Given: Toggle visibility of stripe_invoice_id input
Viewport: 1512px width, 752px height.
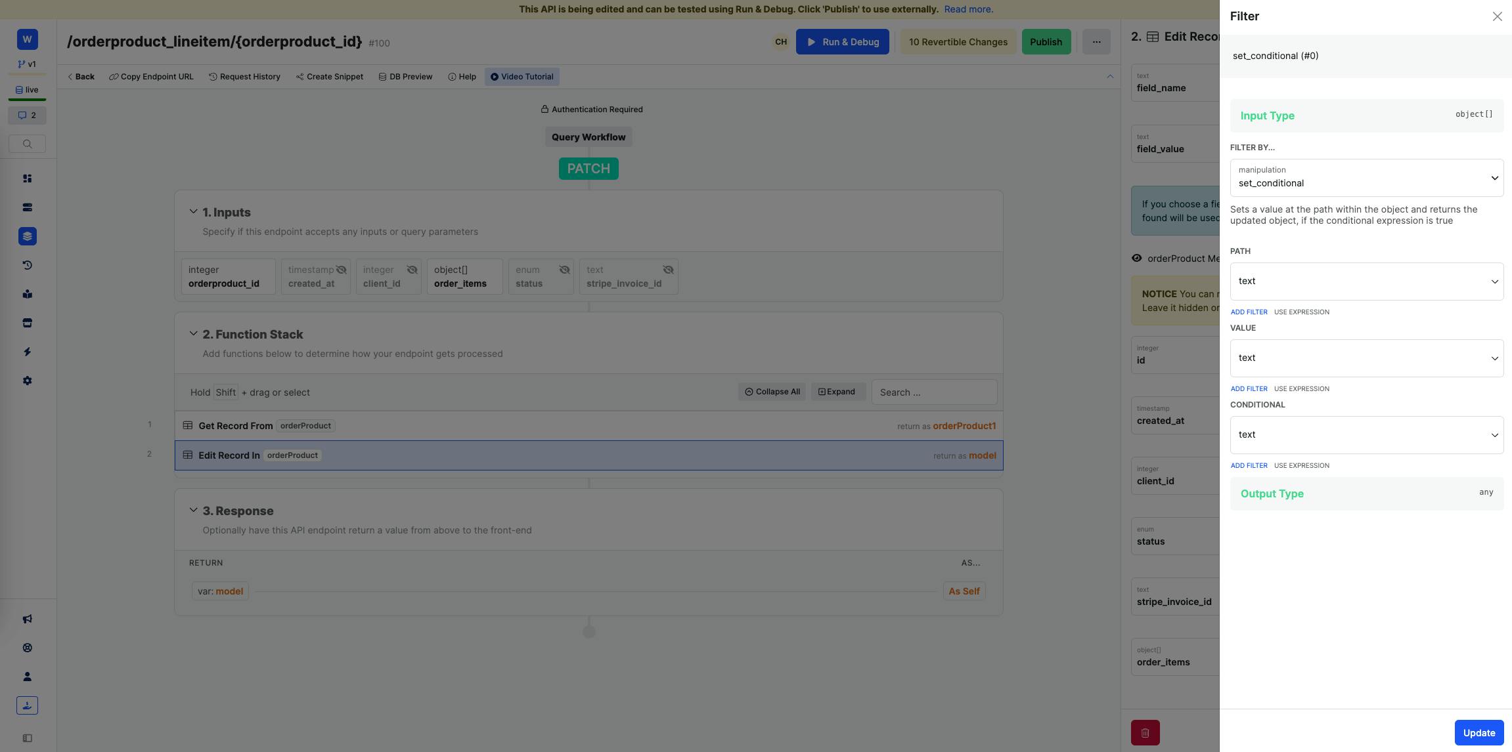Looking at the screenshot, I should 668,270.
